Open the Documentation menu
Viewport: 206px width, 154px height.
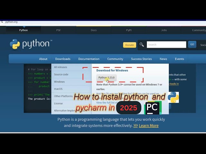click(89, 59)
